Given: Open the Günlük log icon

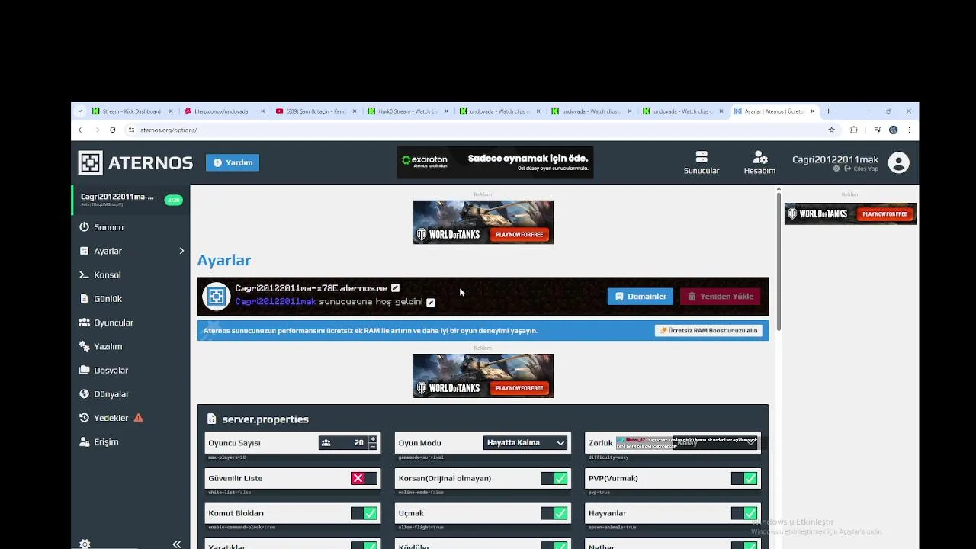Looking at the screenshot, I should click(85, 299).
